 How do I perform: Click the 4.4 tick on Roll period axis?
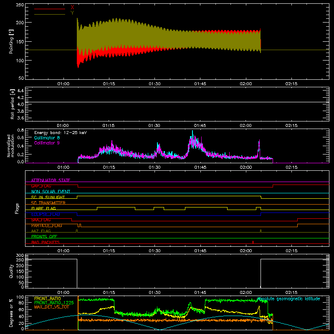point(20,91)
